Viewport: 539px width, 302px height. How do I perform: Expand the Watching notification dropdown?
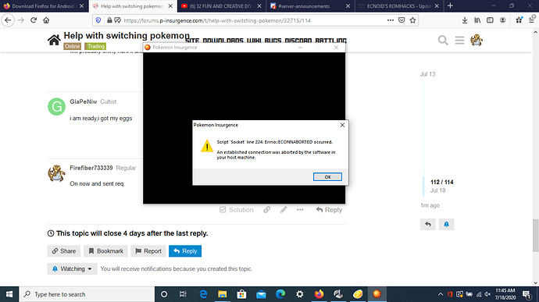point(72,268)
